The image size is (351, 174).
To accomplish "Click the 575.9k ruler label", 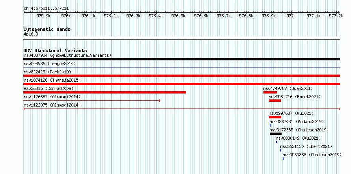I will 43,16.
